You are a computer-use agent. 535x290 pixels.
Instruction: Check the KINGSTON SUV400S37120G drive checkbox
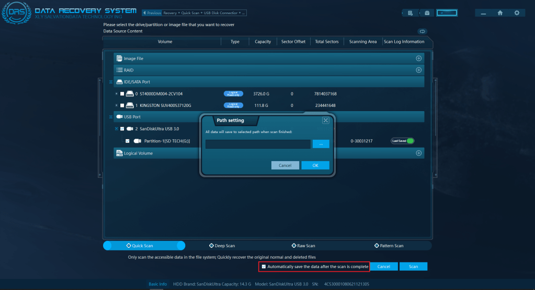(x=122, y=105)
